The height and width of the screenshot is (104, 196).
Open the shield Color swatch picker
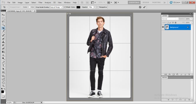pyautogui.click(x=78, y=7)
